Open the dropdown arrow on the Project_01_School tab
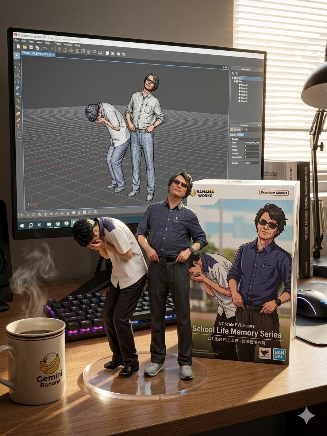The height and width of the screenshot is (436, 327). click(x=54, y=55)
